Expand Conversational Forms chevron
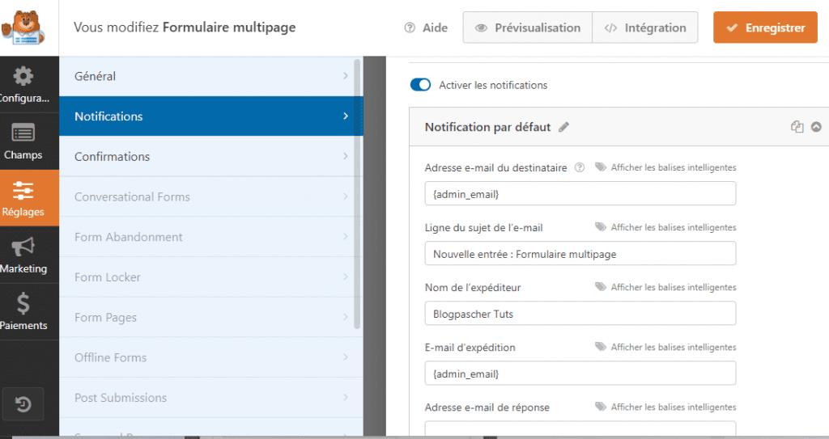This screenshot has height=439, width=829. tap(345, 196)
